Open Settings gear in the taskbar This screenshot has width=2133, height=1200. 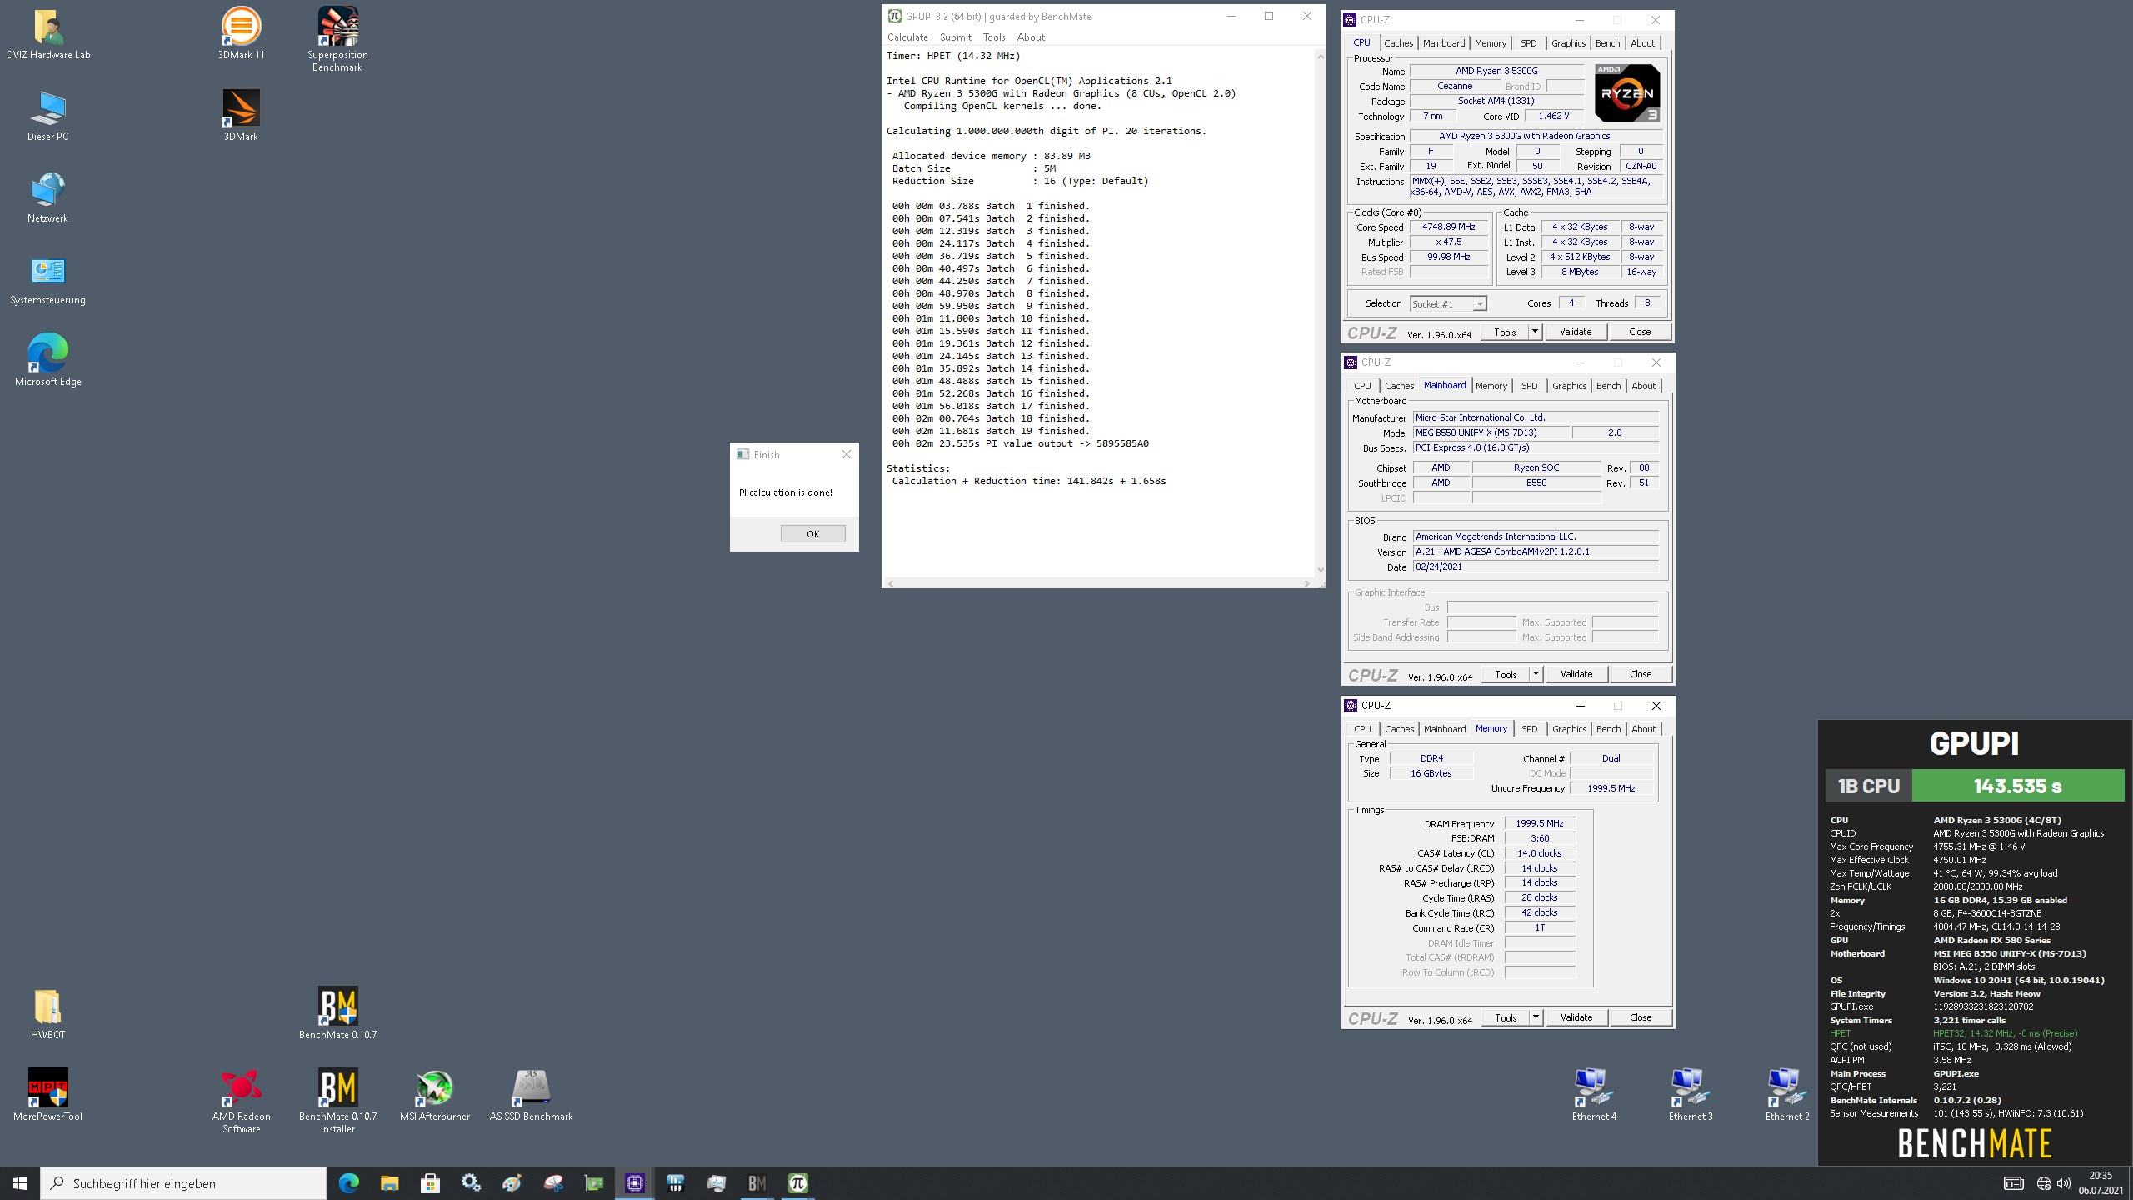(x=471, y=1183)
